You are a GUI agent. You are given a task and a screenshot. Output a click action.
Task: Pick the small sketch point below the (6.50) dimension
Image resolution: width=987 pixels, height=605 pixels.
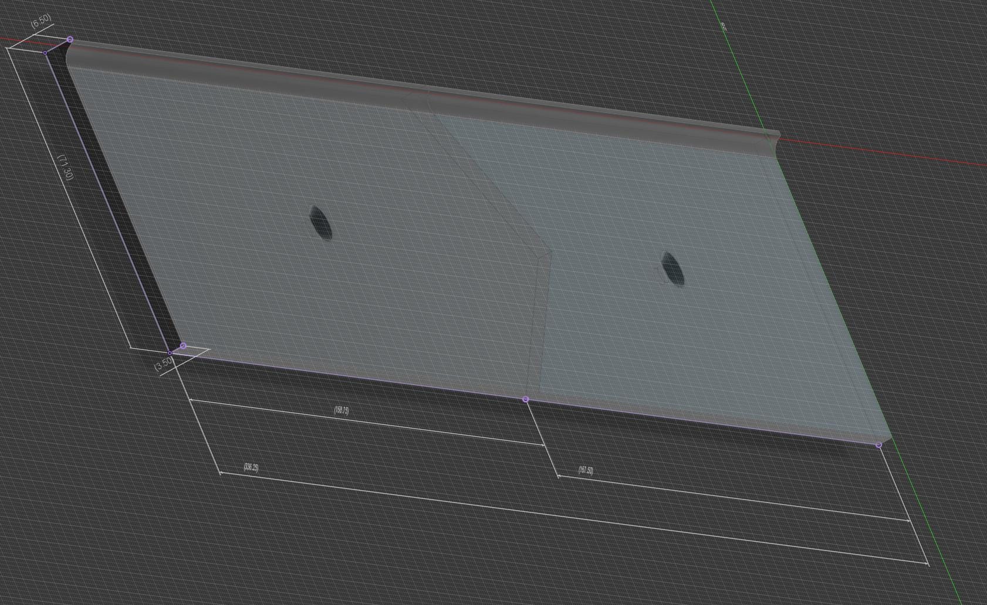[45, 53]
